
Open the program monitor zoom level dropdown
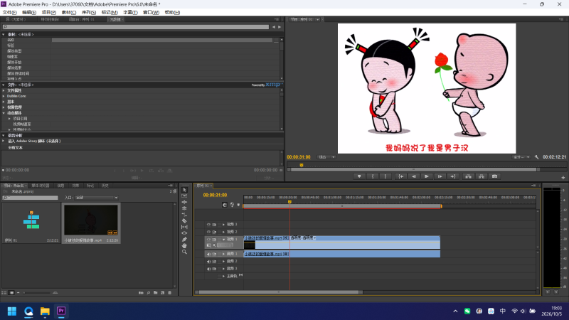(x=326, y=157)
